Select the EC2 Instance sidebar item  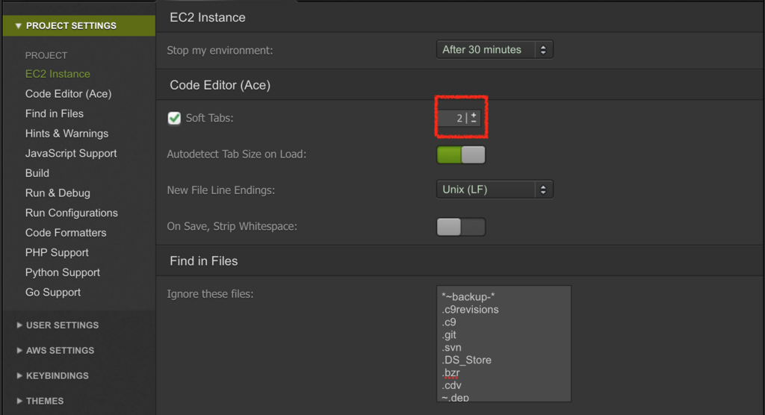tap(58, 74)
